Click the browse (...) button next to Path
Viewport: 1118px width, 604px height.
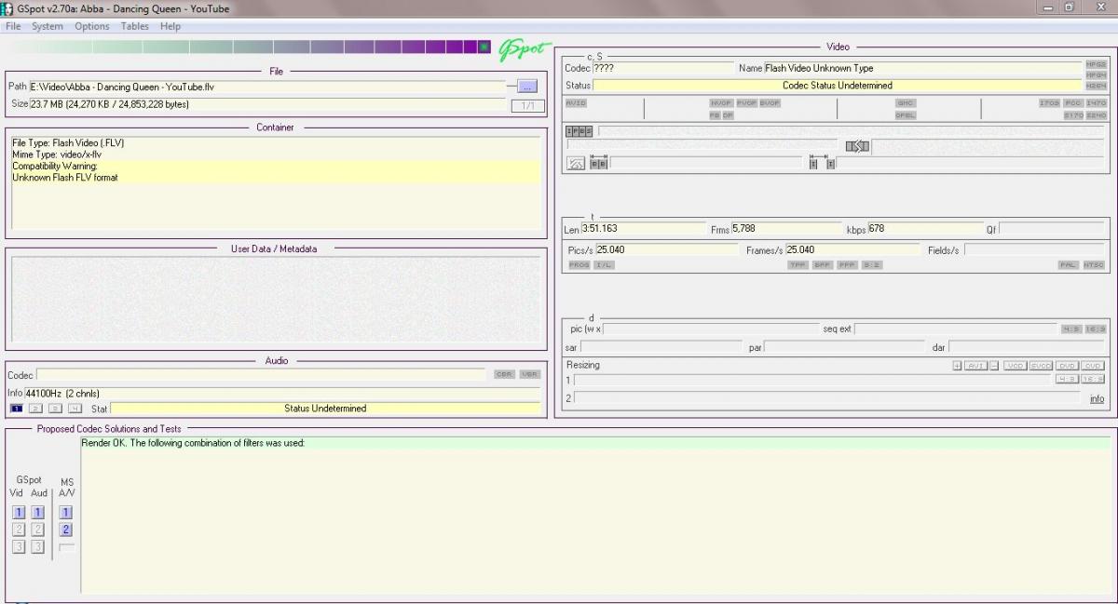pyautogui.click(x=526, y=87)
